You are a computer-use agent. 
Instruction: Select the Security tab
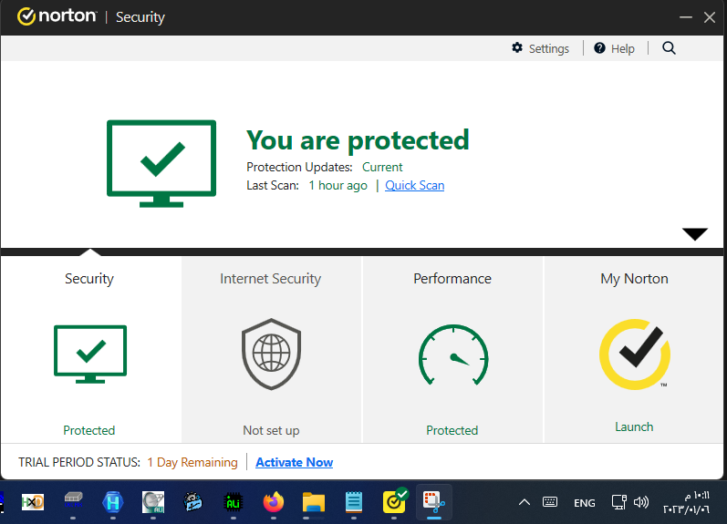point(90,350)
